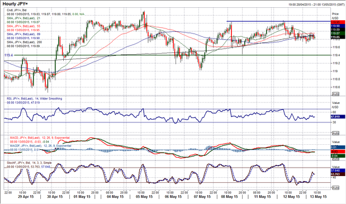
Task: Select the blue 119.90 SMA price tag
Action: pyautogui.click(x=338, y=26)
